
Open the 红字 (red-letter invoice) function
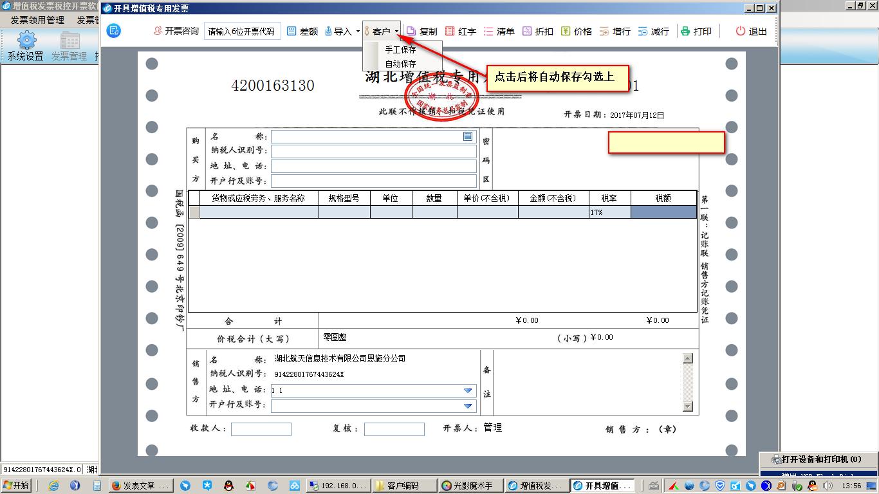(462, 31)
